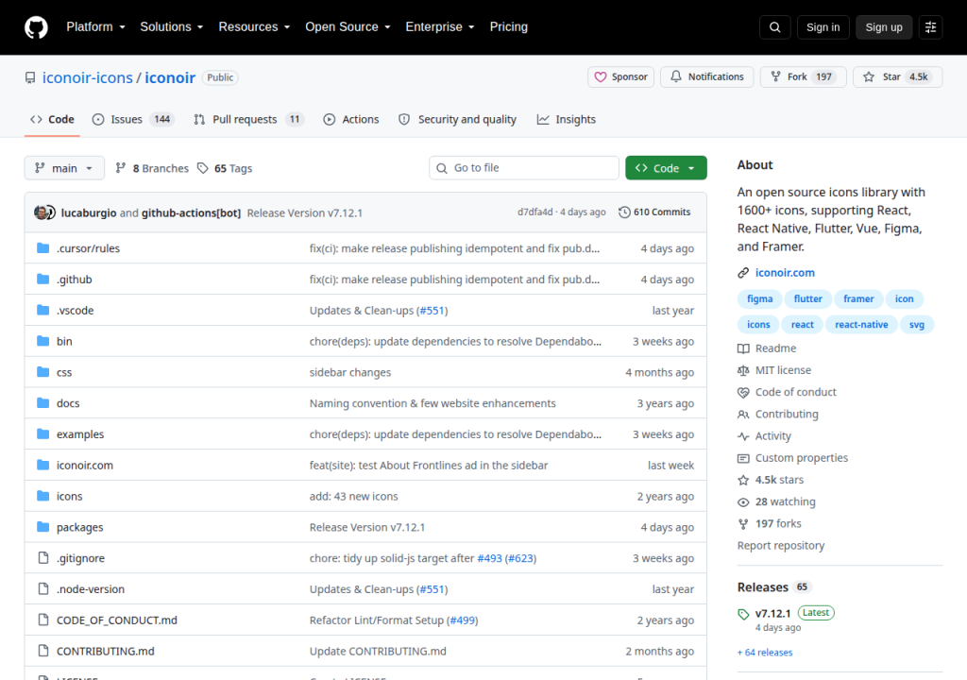This screenshot has height=680, width=967.
Task: Fork the repository
Action: pyautogui.click(x=803, y=77)
